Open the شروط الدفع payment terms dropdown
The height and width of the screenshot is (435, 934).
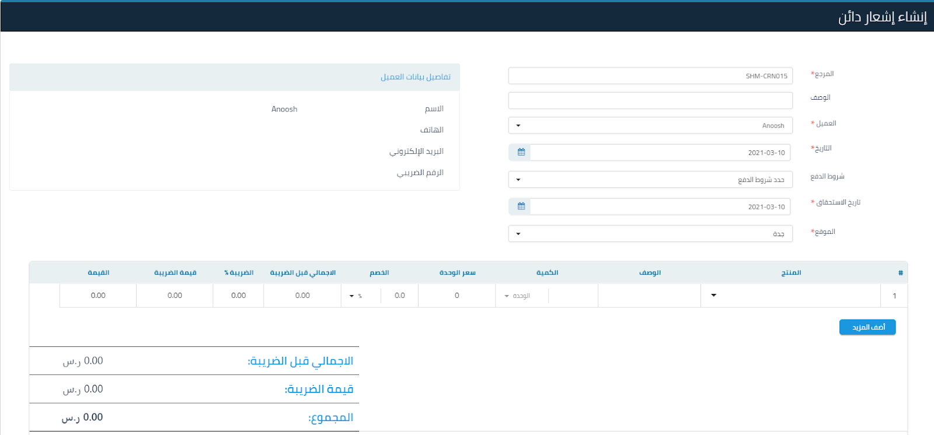[650, 180]
